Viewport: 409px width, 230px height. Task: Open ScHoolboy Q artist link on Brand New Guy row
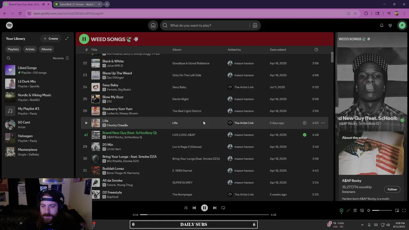(133, 137)
